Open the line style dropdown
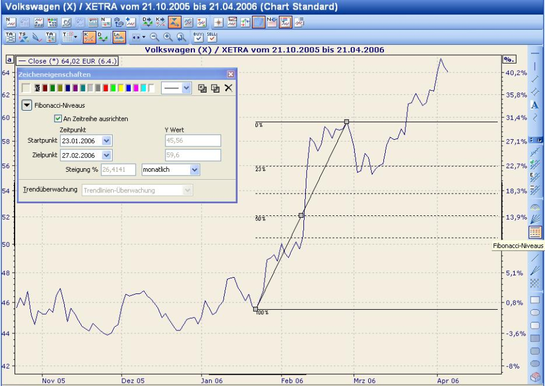The height and width of the screenshot is (386, 545). point(186,88)
